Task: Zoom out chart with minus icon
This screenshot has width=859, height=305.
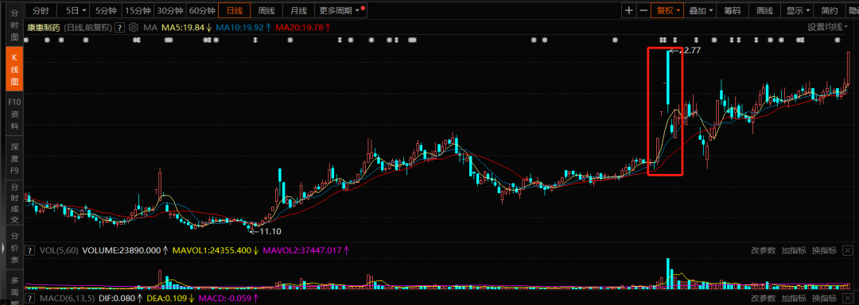Action: [643, 10]
